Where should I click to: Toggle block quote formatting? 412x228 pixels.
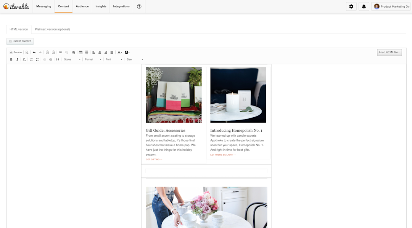click(x=58, y=59)
